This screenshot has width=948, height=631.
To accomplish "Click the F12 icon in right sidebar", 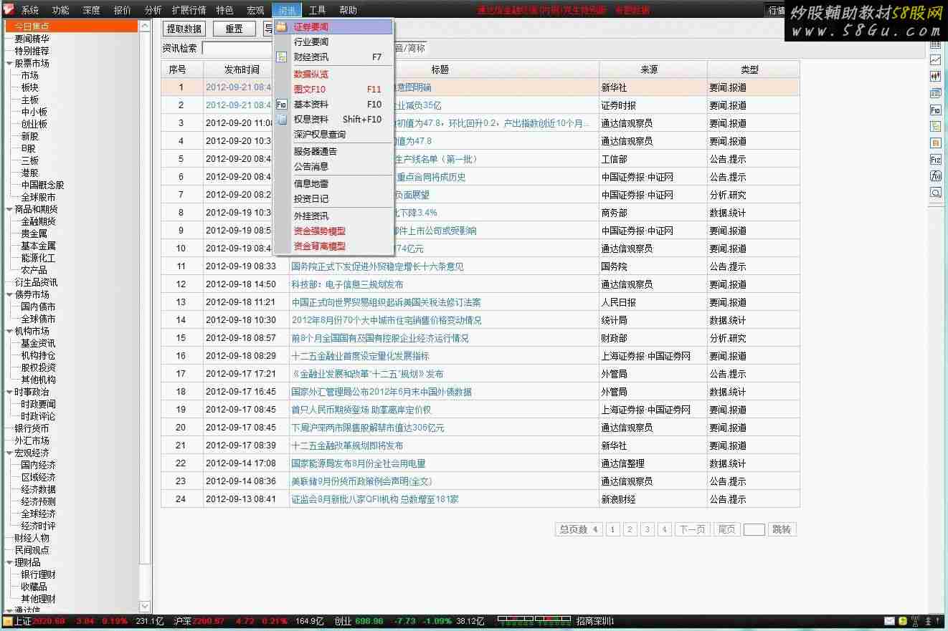I will pos(936,159).
